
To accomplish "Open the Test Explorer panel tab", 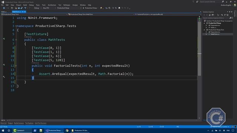I will [x=29, y=123].
